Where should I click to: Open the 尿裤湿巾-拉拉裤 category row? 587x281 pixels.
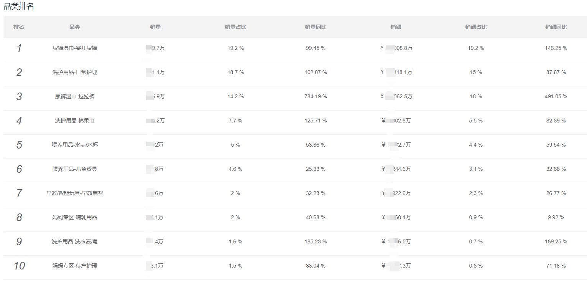[75, 96]
